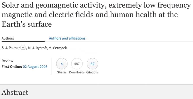Click the Shares label under the counter

coord(62,72)
